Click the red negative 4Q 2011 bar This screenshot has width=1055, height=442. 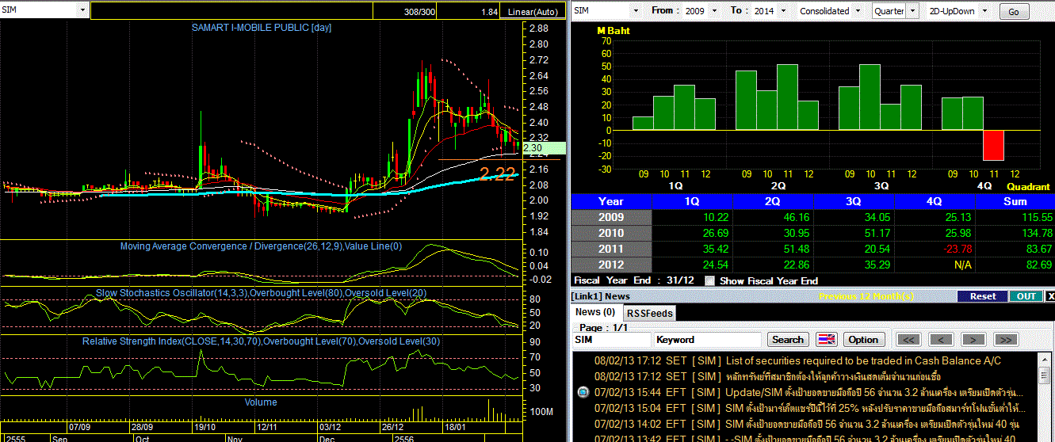(x=993, y=146)
